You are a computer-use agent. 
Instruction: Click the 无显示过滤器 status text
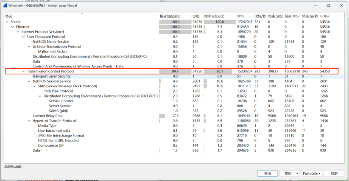pos(13,167)
